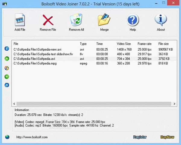The width and height of the screenshot is (181, 145).
Task: Click the Frame rate column header
Action: [x=144, y=44]
